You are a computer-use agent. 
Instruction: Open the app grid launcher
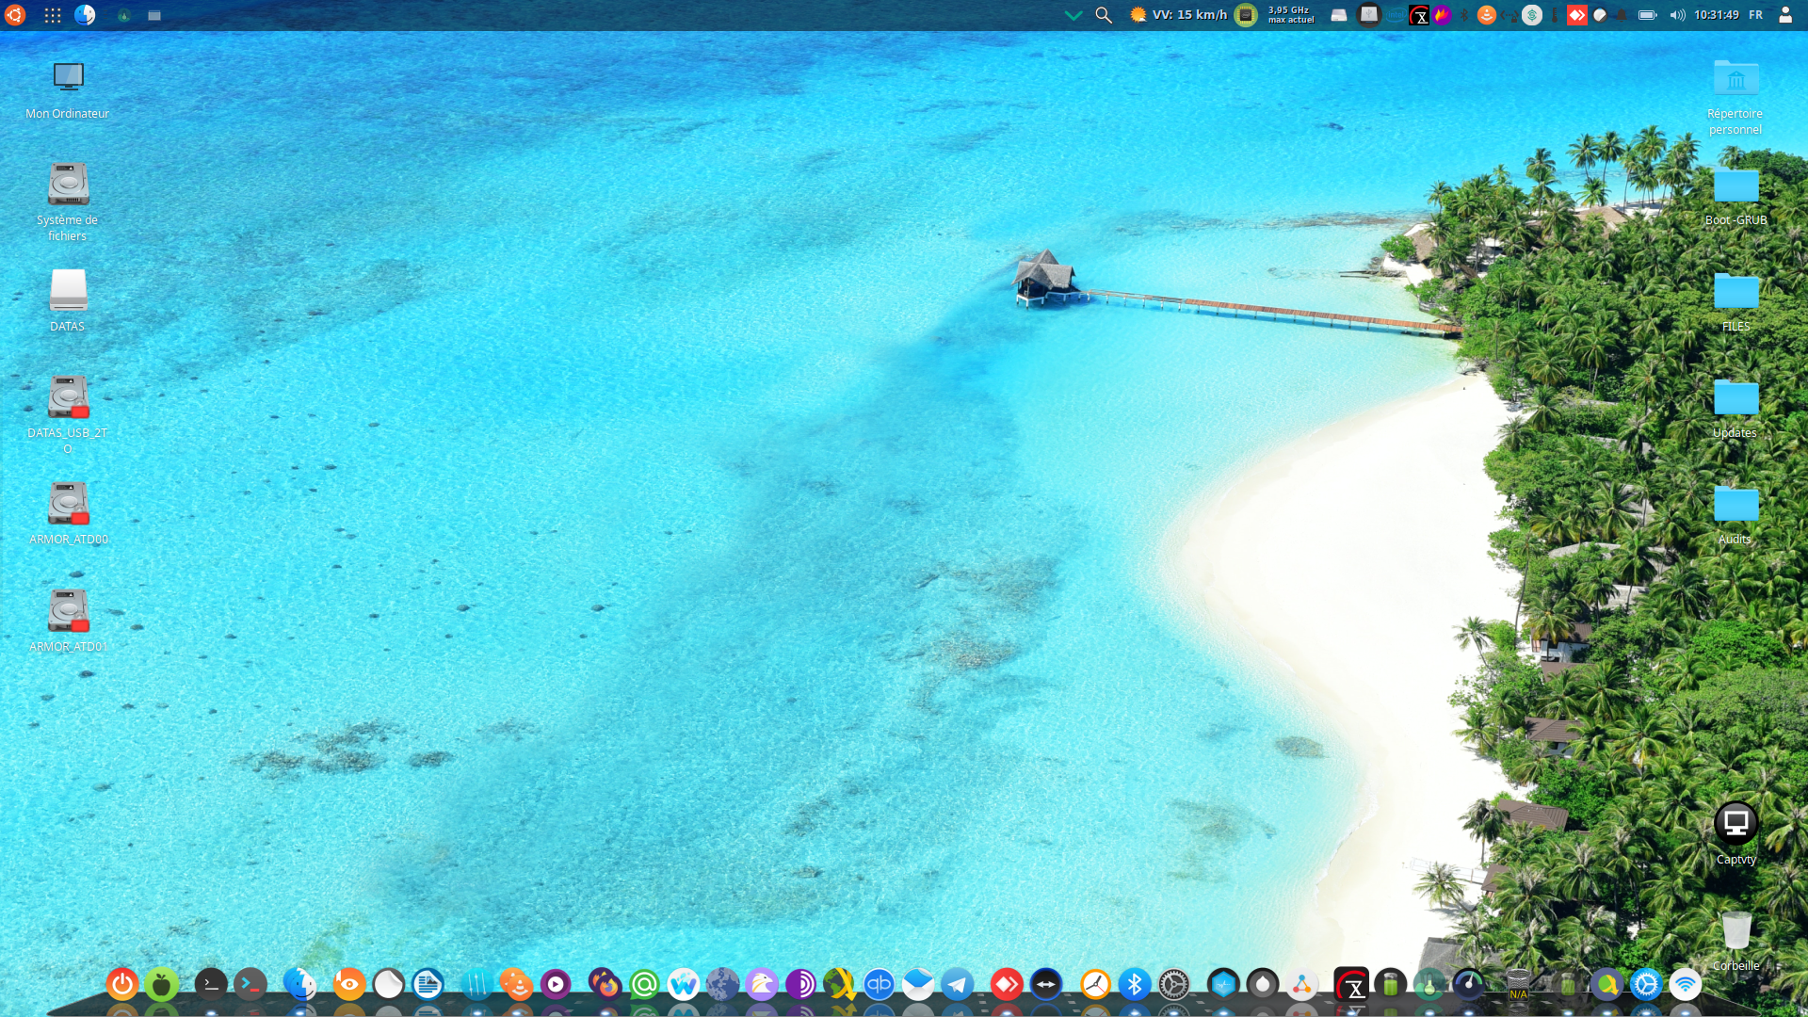tap(53, 15)
